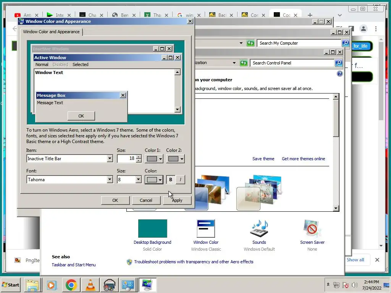The image size is (391, 293).
Task: Click the Apply button
Action: (x=177, y=200)
